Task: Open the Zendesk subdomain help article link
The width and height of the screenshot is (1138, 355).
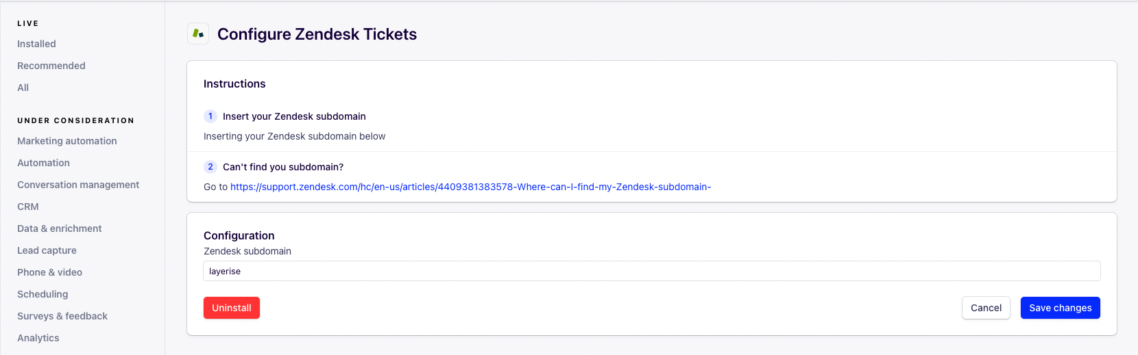Action: click(470, 187)
